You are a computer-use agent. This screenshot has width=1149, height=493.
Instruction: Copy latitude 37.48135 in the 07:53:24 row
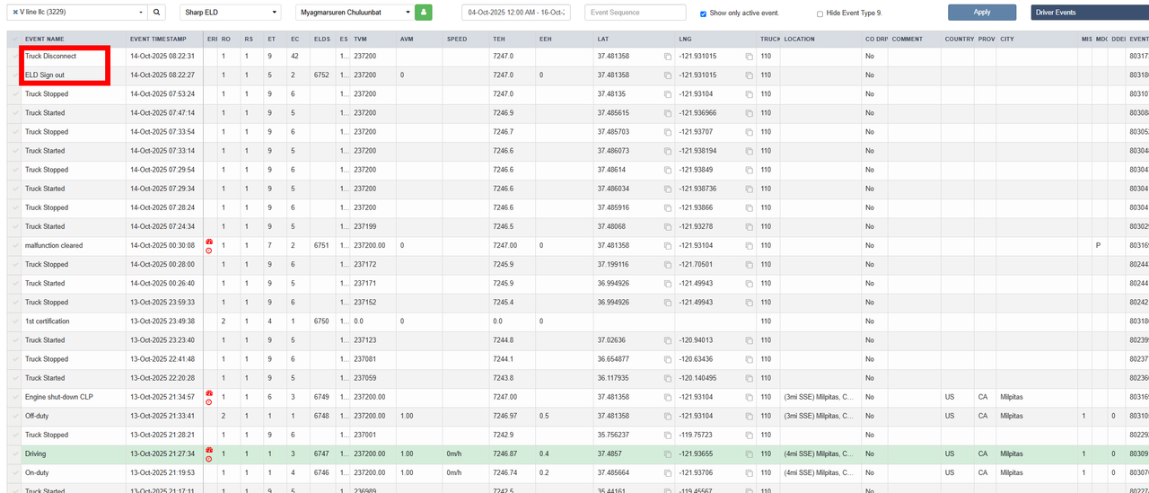click(x=668, y=94)
